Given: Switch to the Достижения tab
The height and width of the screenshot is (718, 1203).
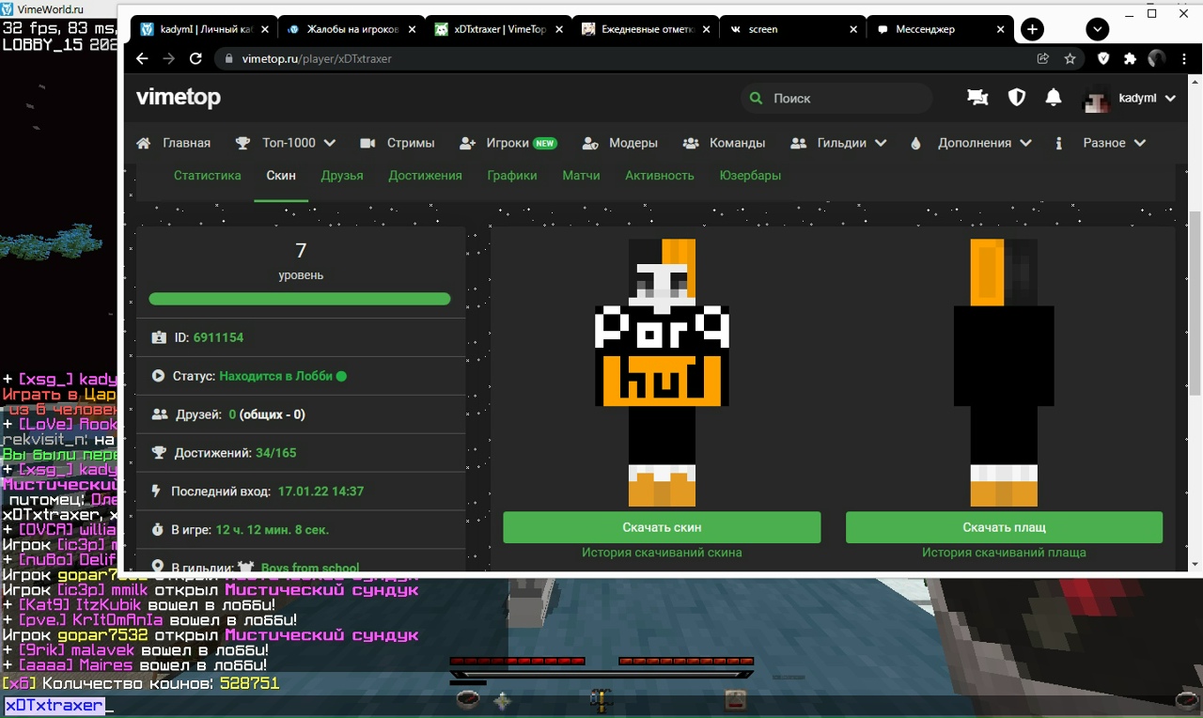Looking at the screenshot, I should tap(425, 176).
